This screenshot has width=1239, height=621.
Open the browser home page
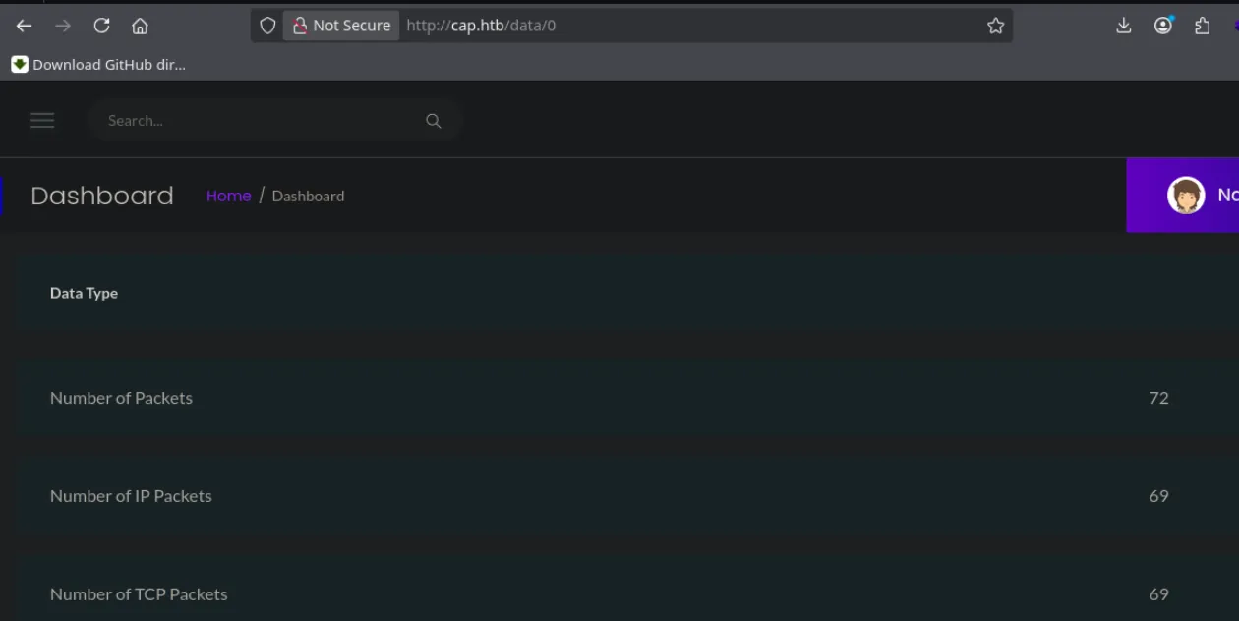[140, 27]
